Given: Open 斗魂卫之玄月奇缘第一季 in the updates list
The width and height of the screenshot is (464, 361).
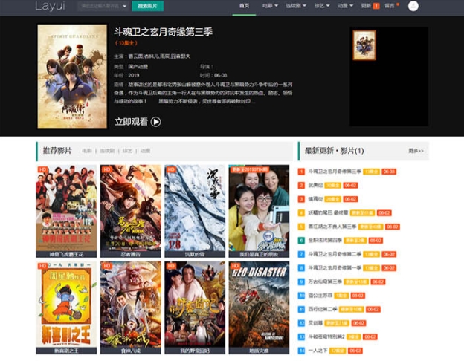Looking at the screenshot, I should 335,268.
